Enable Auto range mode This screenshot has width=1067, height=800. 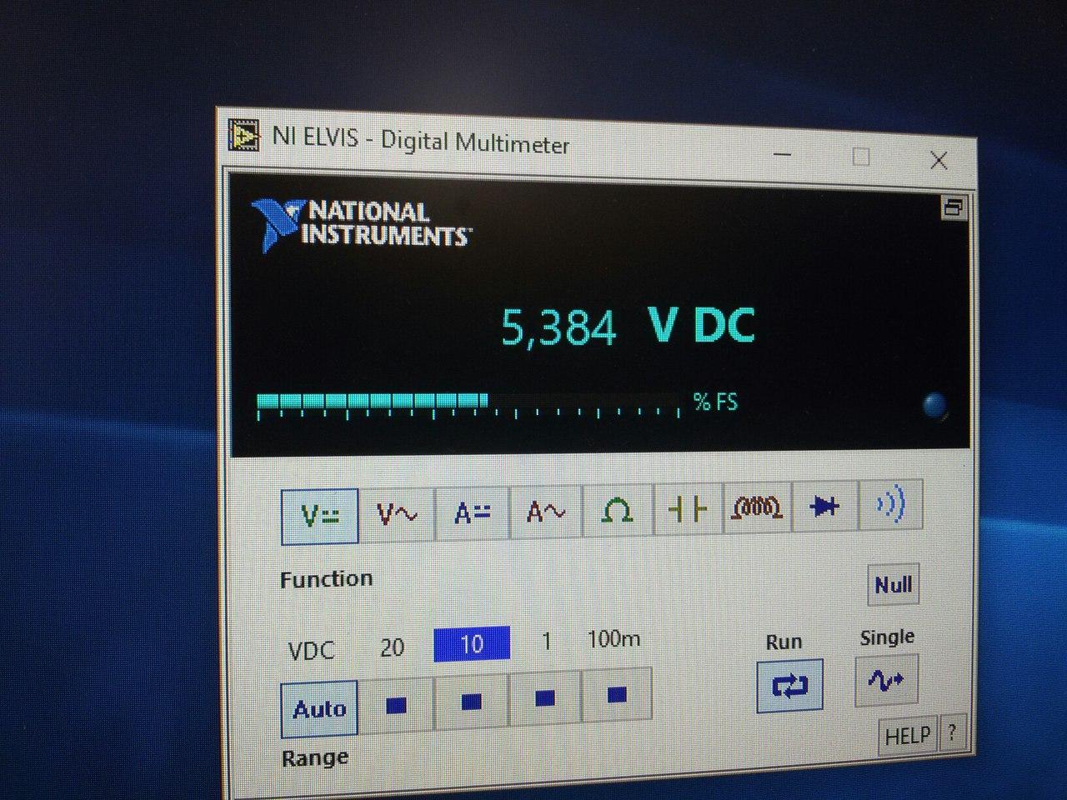319,709
